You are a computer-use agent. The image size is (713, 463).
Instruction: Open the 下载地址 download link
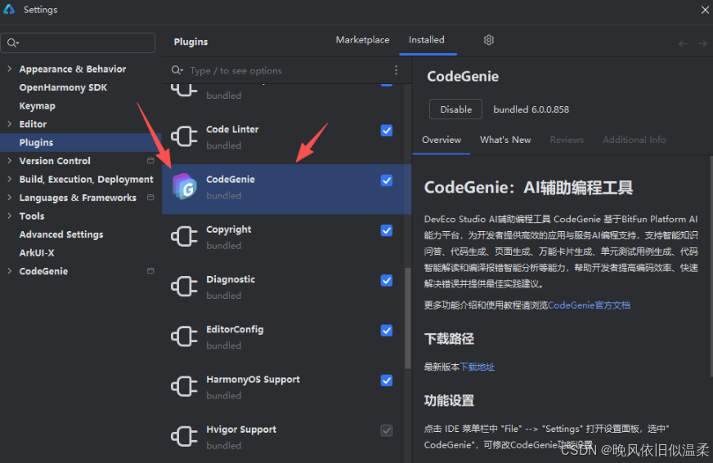point(477,367)
